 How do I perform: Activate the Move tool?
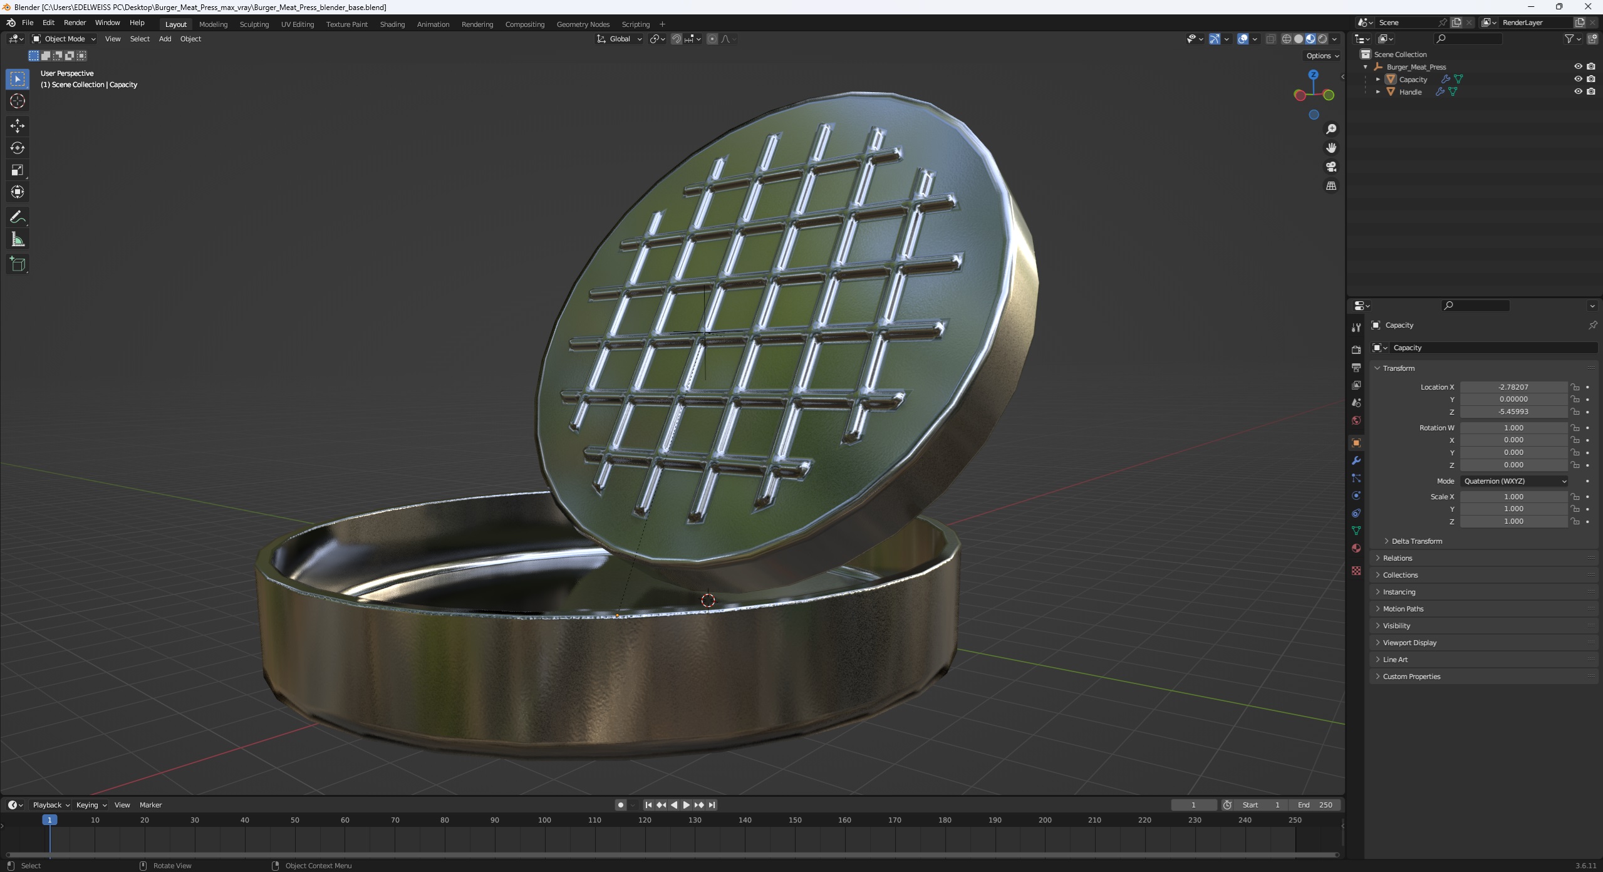pos(18,126)
